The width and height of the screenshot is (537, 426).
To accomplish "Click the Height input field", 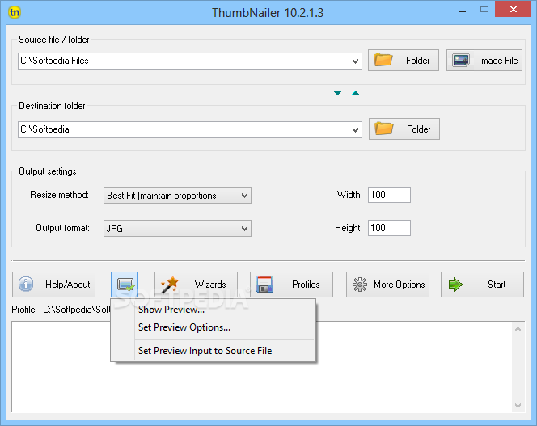I will (389, 228).
